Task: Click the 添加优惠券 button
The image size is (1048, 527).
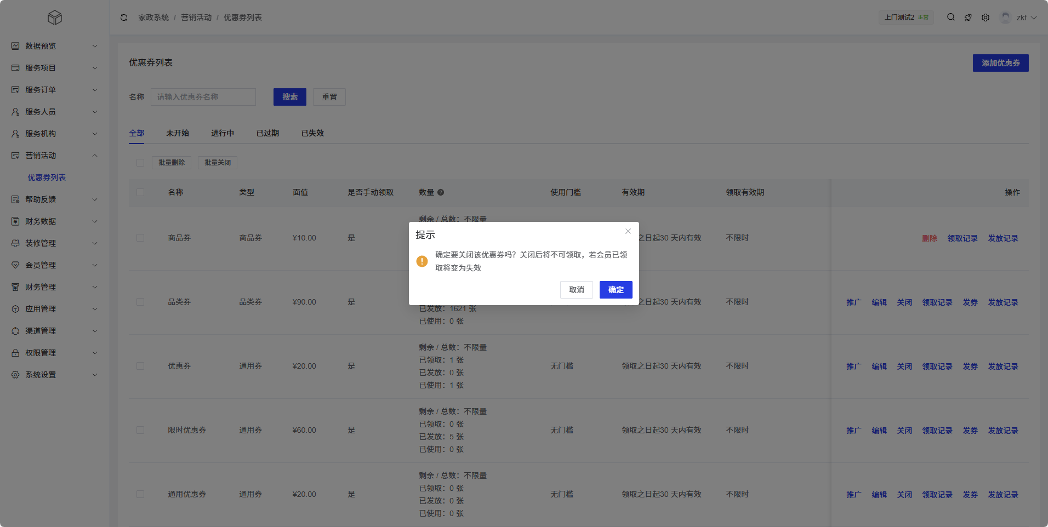Action: 1000,63
